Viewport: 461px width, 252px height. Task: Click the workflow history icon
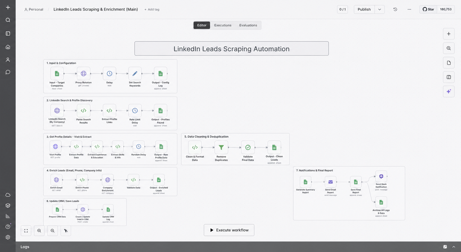395,9
